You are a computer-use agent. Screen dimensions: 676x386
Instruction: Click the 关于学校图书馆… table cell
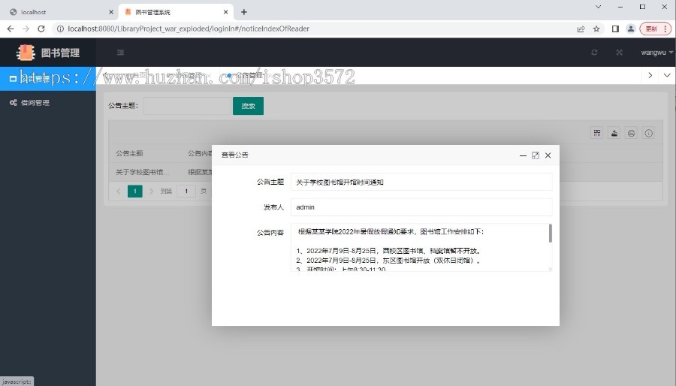coord(143,172)
